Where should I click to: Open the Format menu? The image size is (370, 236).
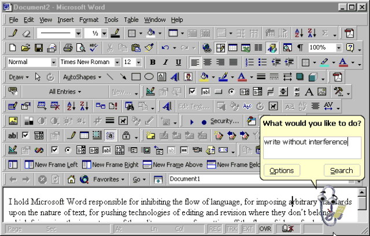88,20
